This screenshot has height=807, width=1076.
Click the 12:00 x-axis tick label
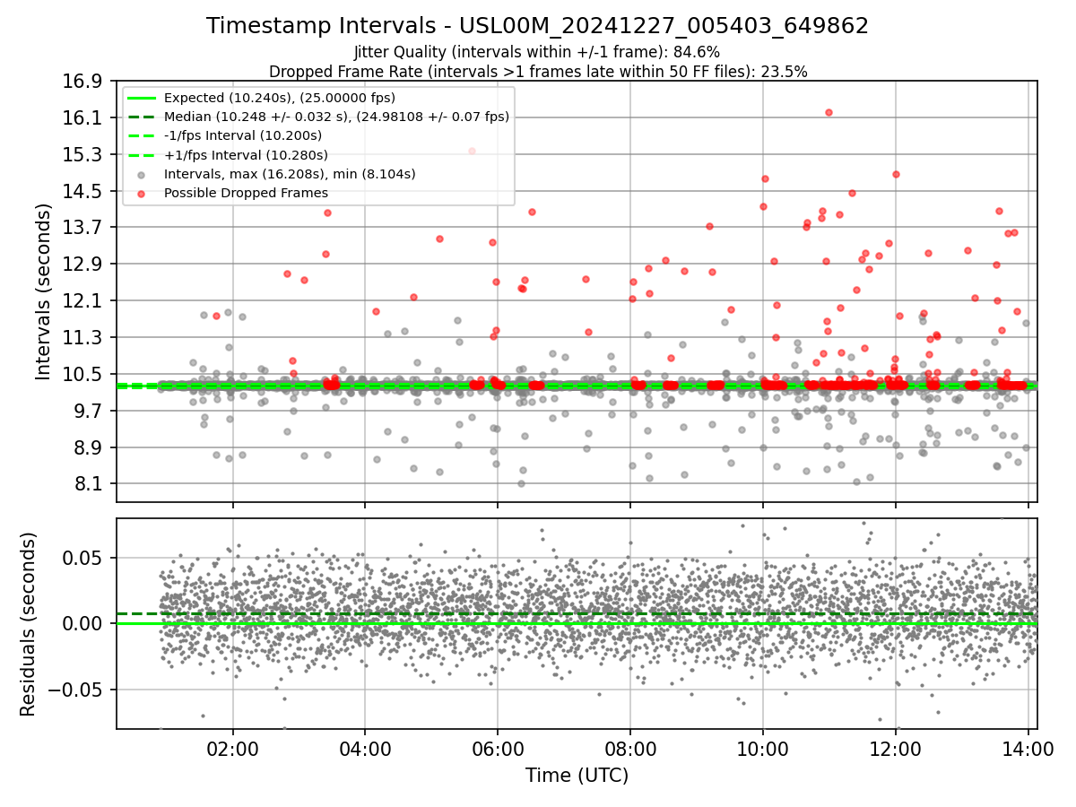pos(895,749)
